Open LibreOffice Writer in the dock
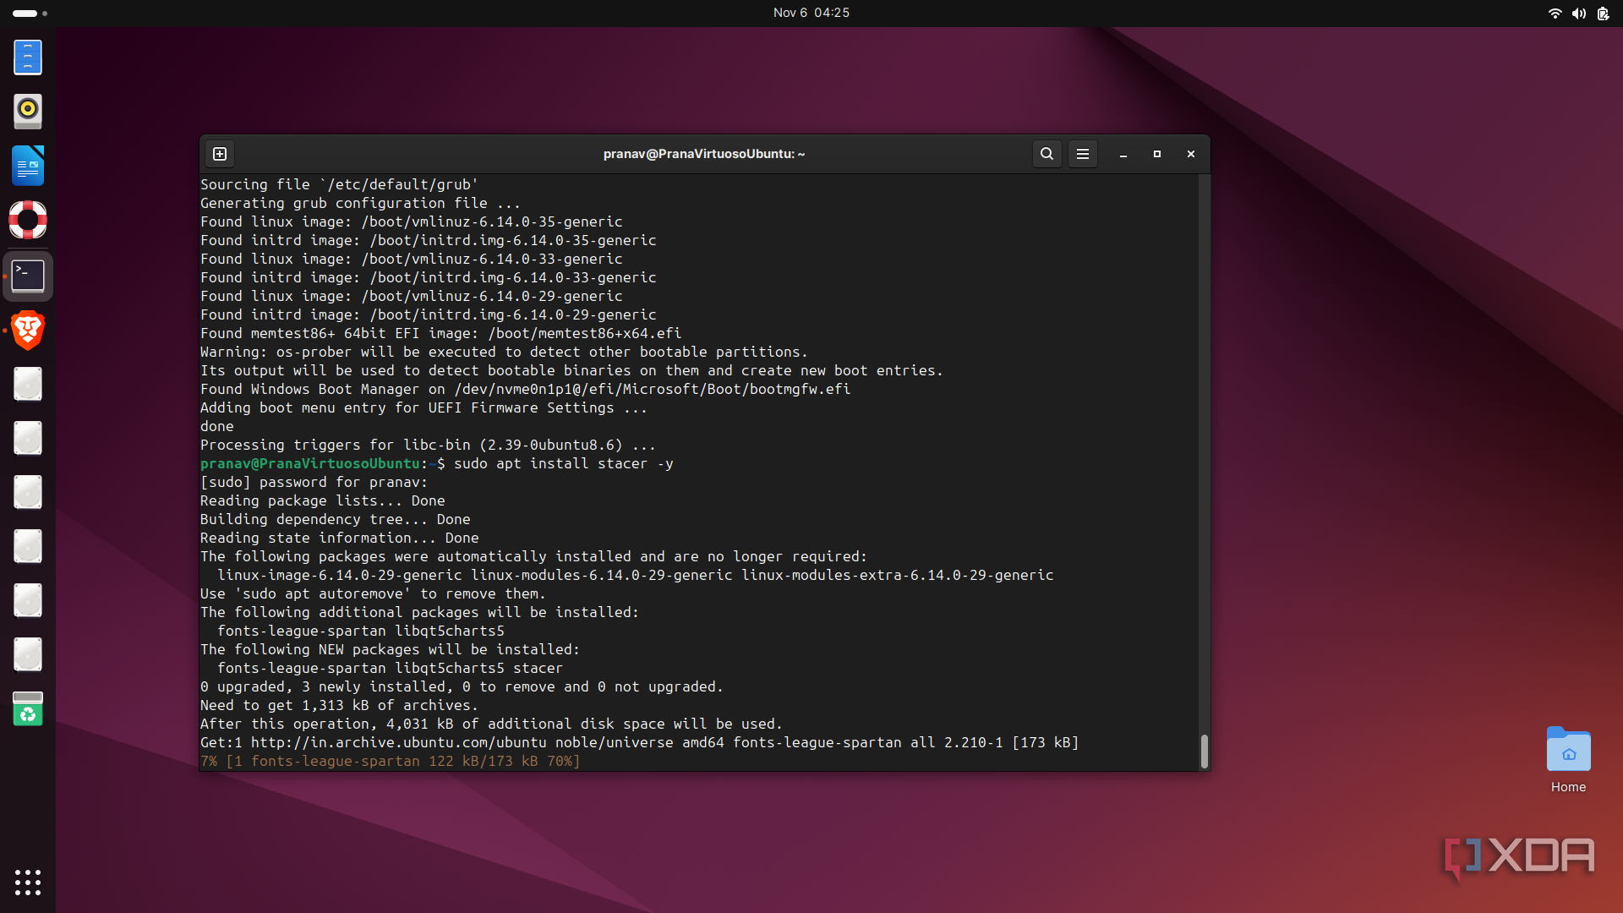The width and height of the screenshot is (1623, 913). point(28,166)
